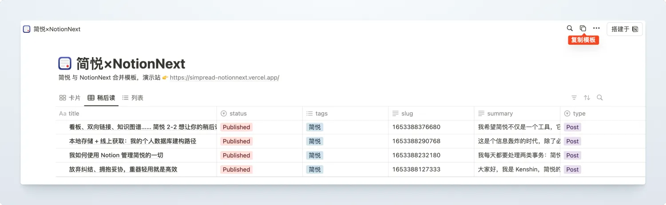Switch to the 卡片 gallery view tab
666x205 pixels.
pos(70,98)
